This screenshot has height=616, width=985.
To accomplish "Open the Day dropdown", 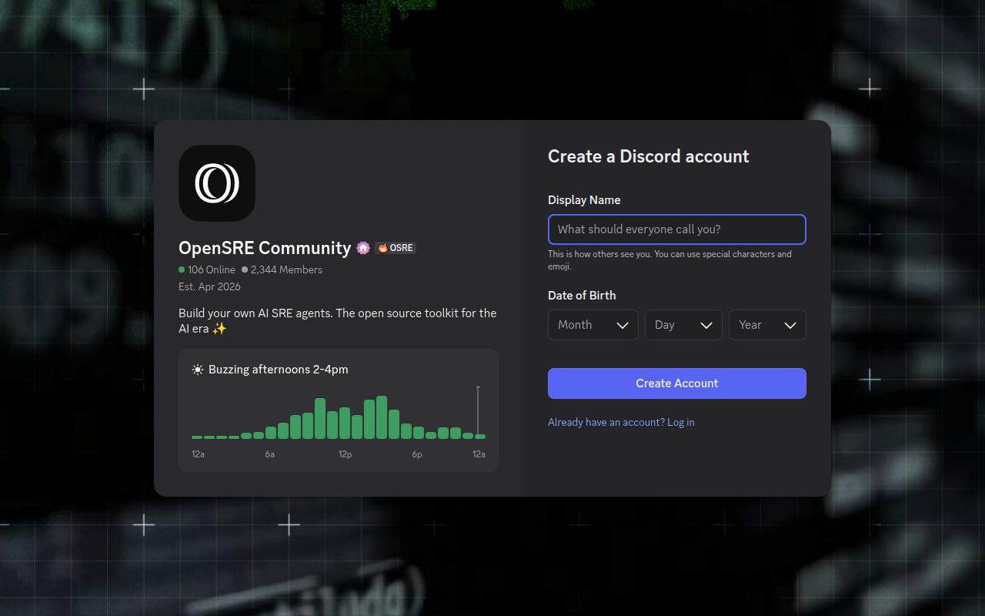I will [683, 325].
